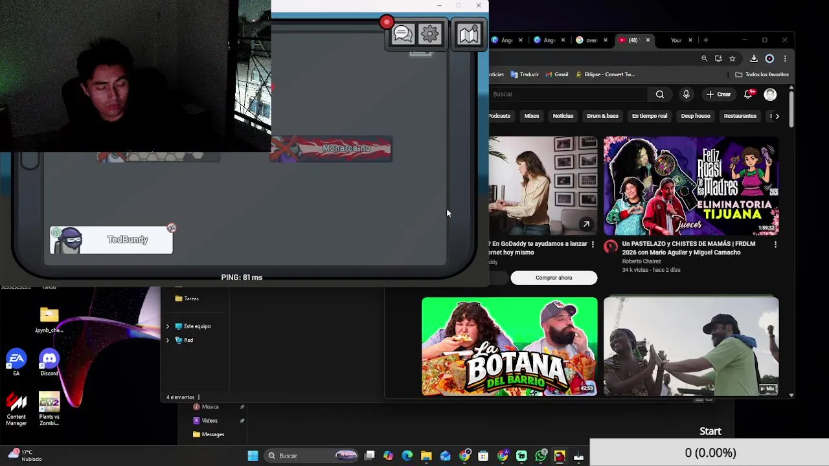Click the Chrome zoom magnifier icon

(x=704, y=58)
